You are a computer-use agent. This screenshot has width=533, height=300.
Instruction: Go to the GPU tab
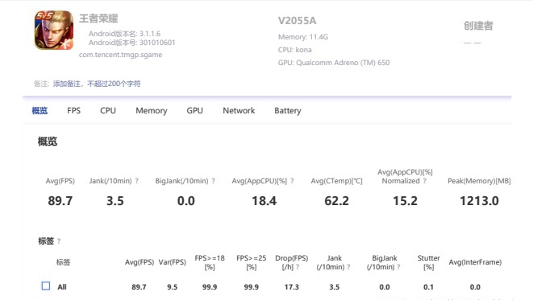click(195, 110)
